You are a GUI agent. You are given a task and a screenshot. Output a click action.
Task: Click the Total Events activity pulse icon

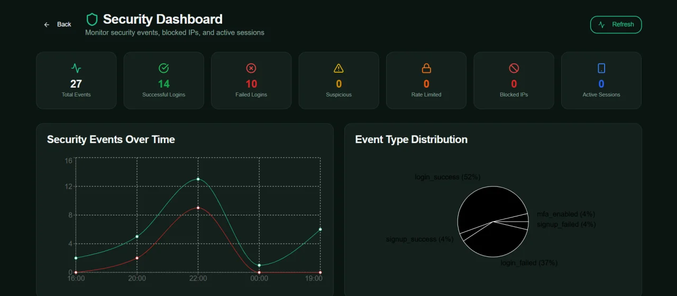(76, 68)
